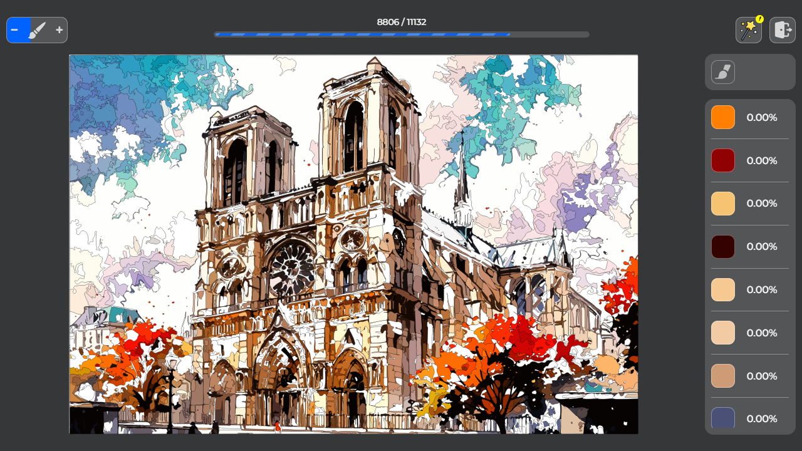The width and height of the screenshot is (802, 451).
Task: Click the 0.00% label beside the orange swatch
Action: (x=761, y=117)
